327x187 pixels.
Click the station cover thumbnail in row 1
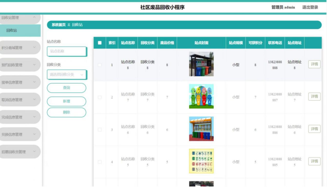pyautogui.click(x=201, y=64)
